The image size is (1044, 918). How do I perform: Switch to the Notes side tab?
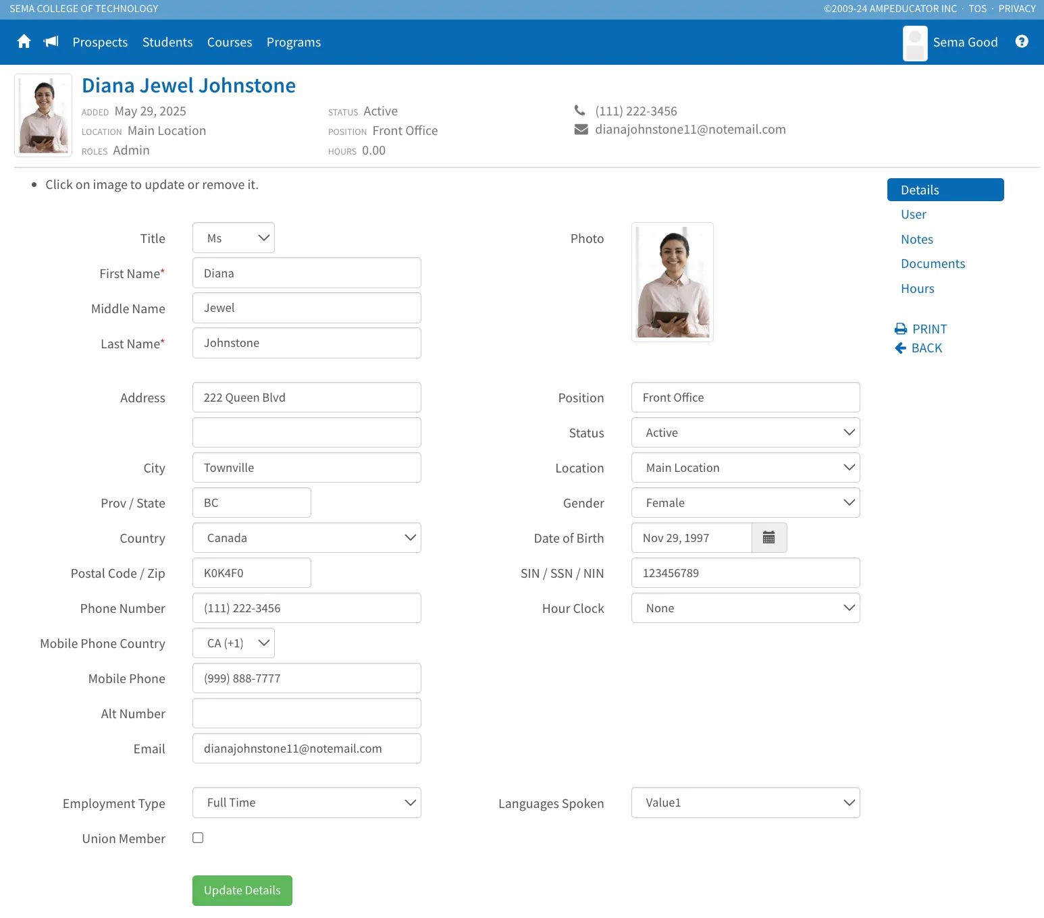coord(917,240)
